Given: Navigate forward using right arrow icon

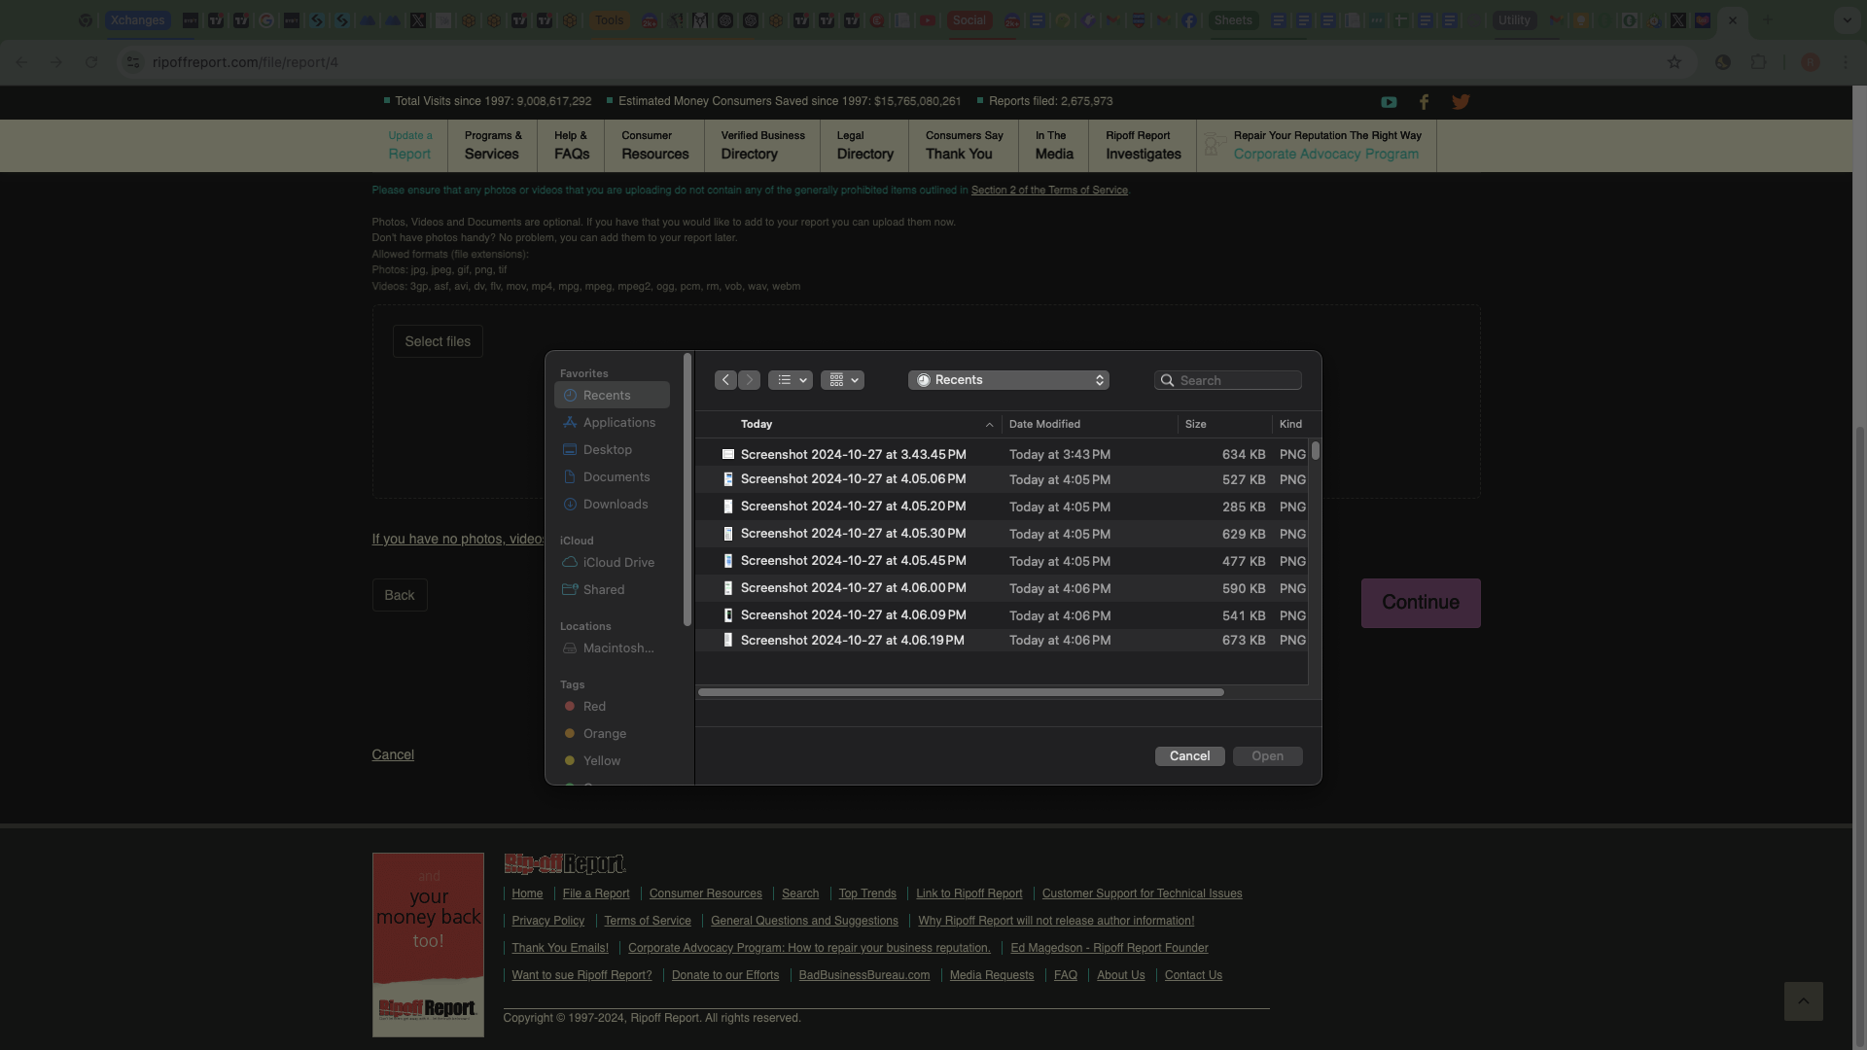Looking at the screenshot, I should tap(749, 381).
